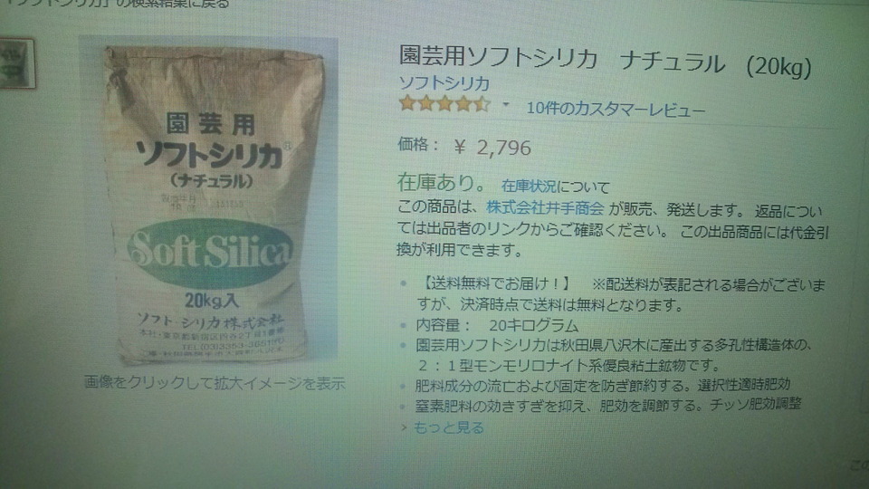Click the green Soft Silica oval logo
Image resolution: width=869 pixels, height=489 pixels.
pyautogui.click(x=211, y=253)
